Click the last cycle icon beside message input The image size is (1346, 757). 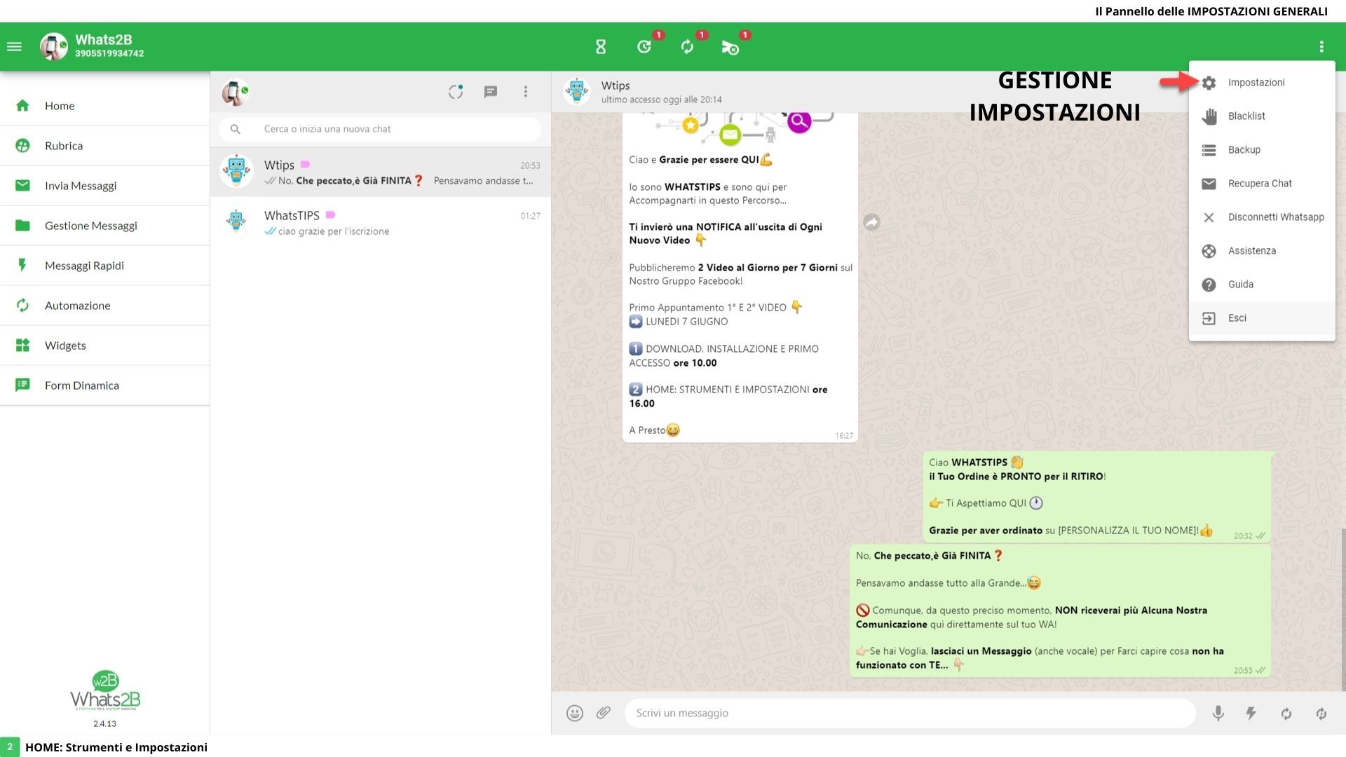click(1321, 714)
